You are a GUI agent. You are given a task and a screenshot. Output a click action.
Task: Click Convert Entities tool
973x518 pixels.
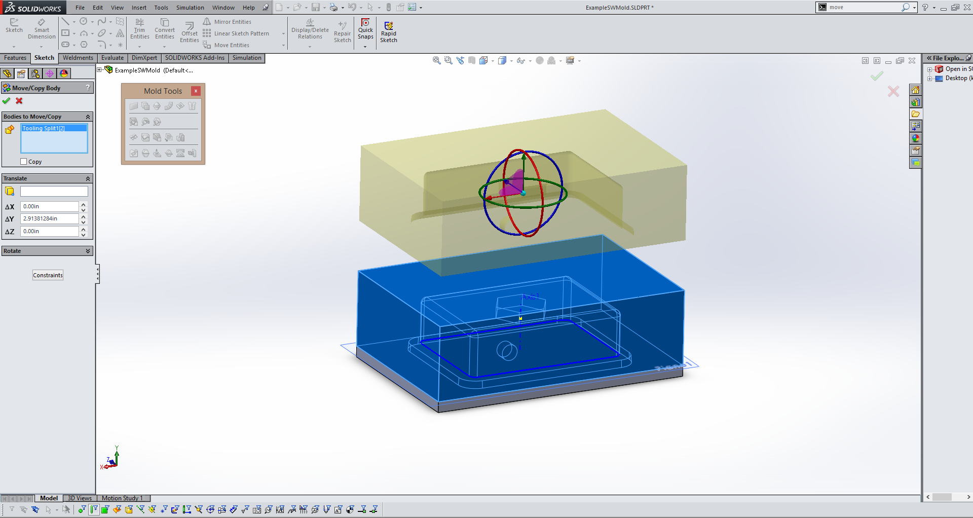point(165,29)
